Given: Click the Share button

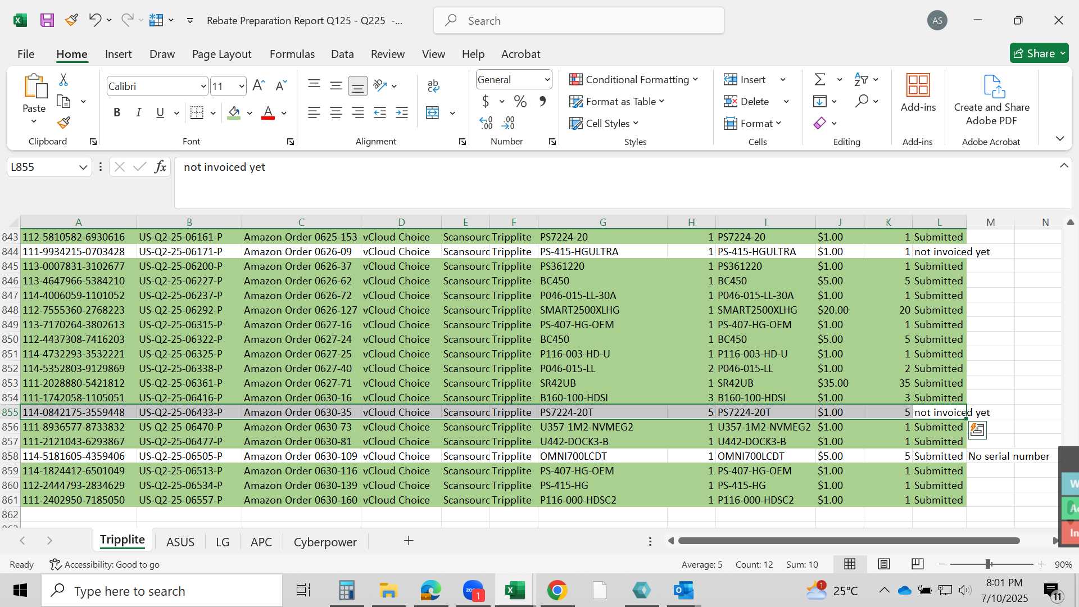Looking at the screenshot, I should 1039,53.
